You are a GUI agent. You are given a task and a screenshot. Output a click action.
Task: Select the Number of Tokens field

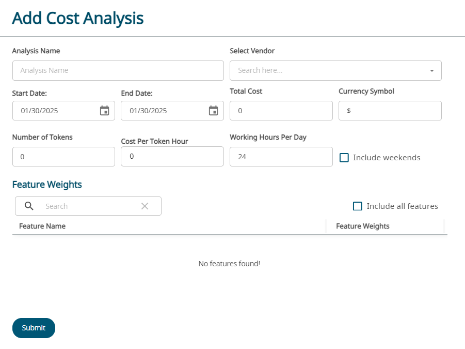(63, 157)
